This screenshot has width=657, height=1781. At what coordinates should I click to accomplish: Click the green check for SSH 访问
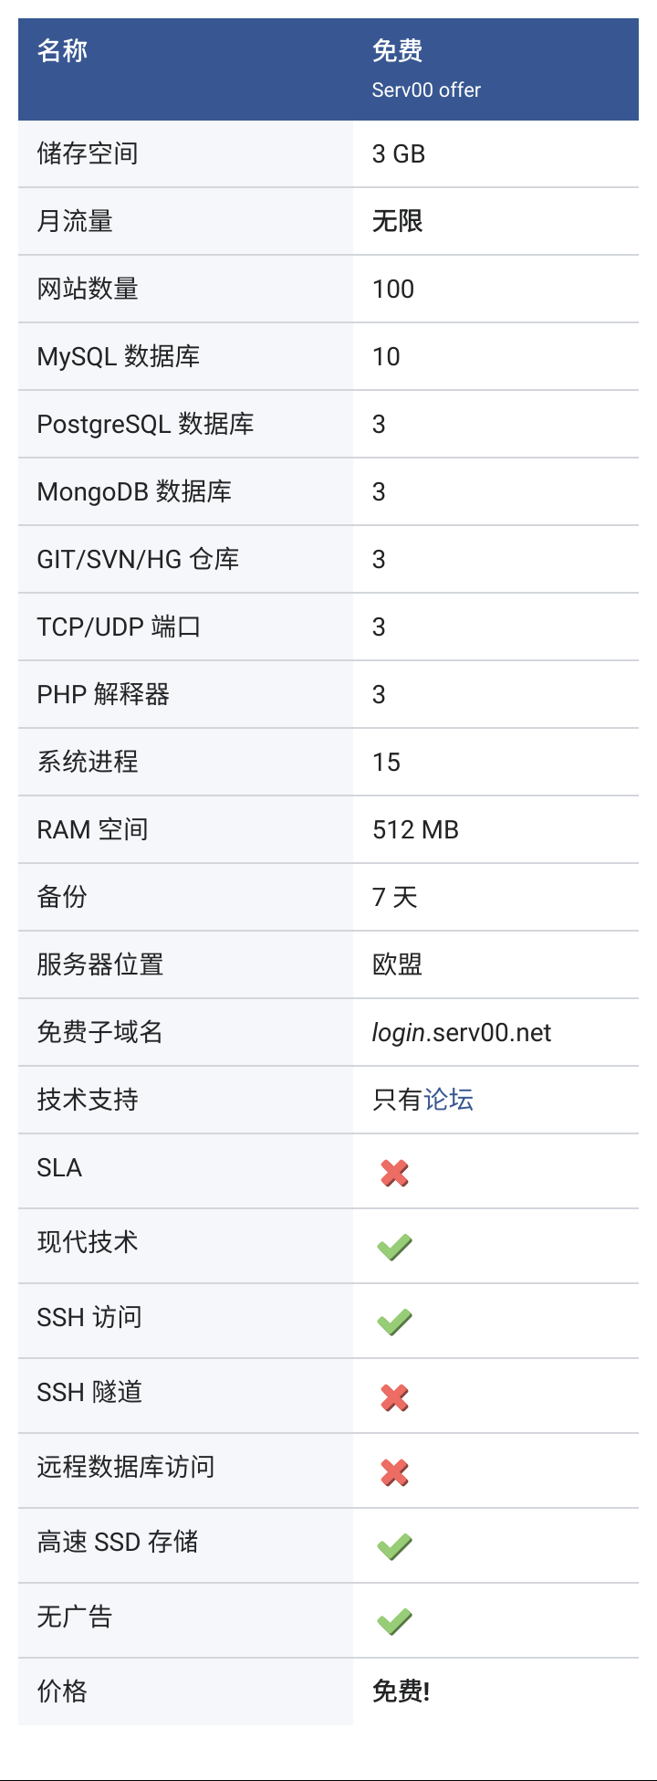point(394,1323)
